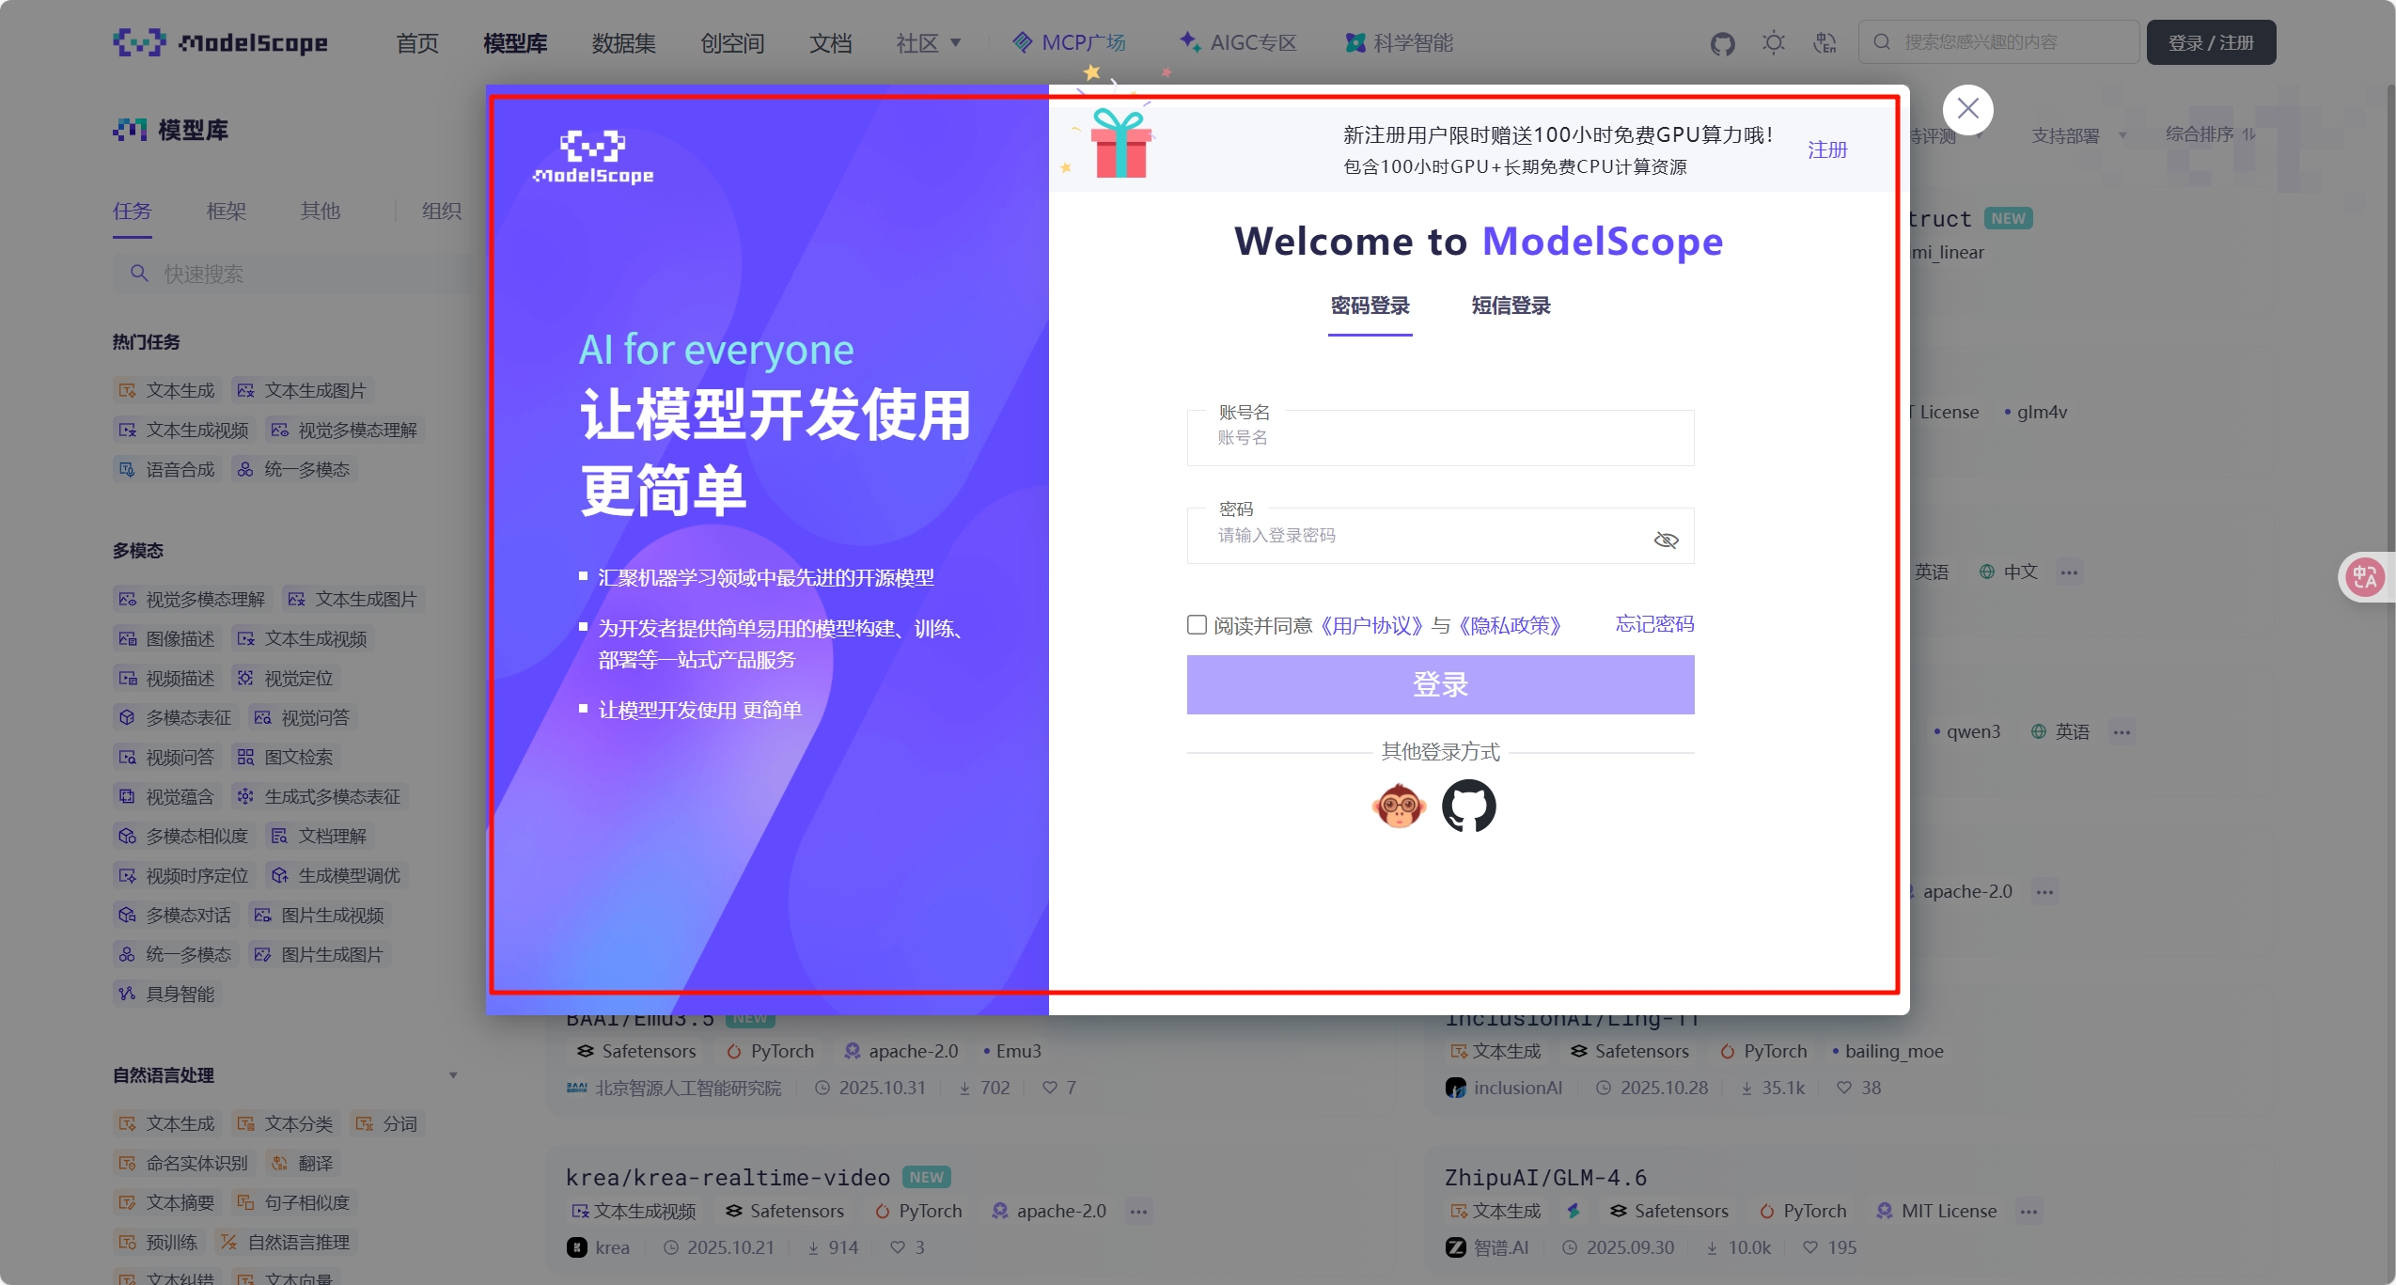The image size is (2396, 1285).
Task: Open GitHub via the header GitHub icon
Action: click(1723, 41)
